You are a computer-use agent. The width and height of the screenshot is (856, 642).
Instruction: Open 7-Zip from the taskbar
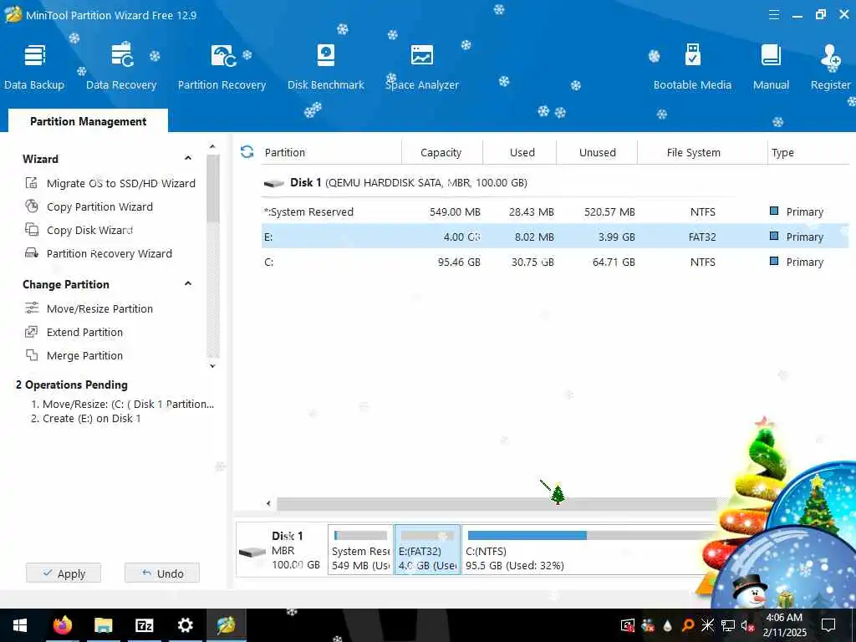coord(144,625)
